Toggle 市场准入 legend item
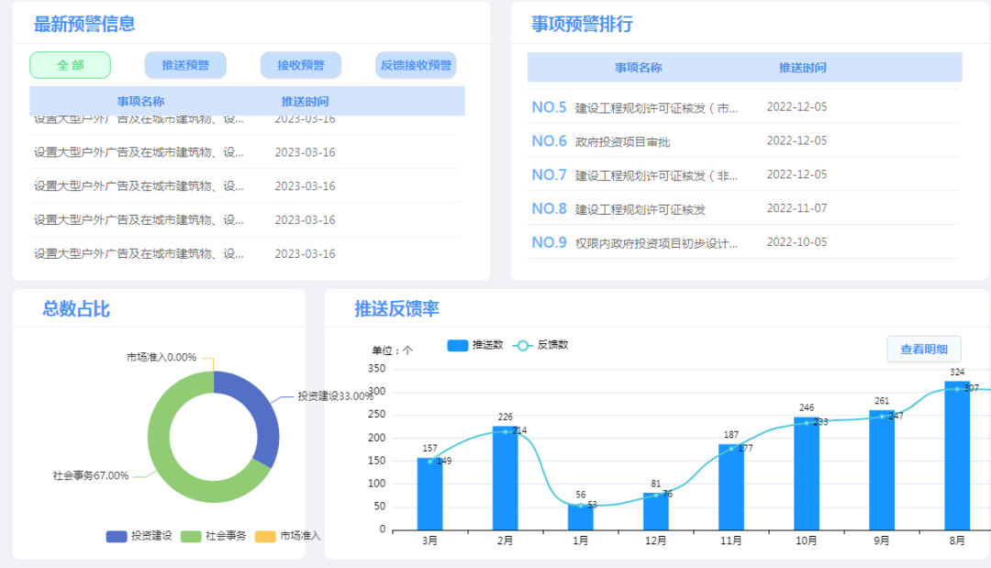Image resolution: width=991 pixels, height=568 pixels. point(287,536)
